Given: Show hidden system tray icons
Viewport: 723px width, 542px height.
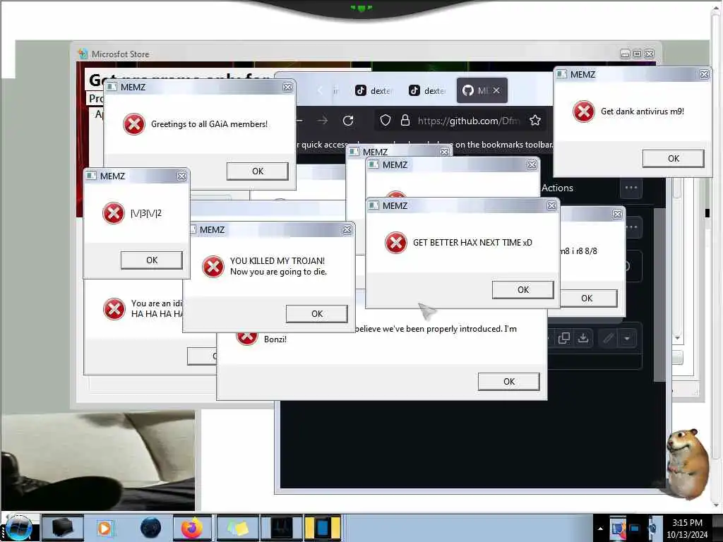Looking at the screenshot, I should (600, 529).
